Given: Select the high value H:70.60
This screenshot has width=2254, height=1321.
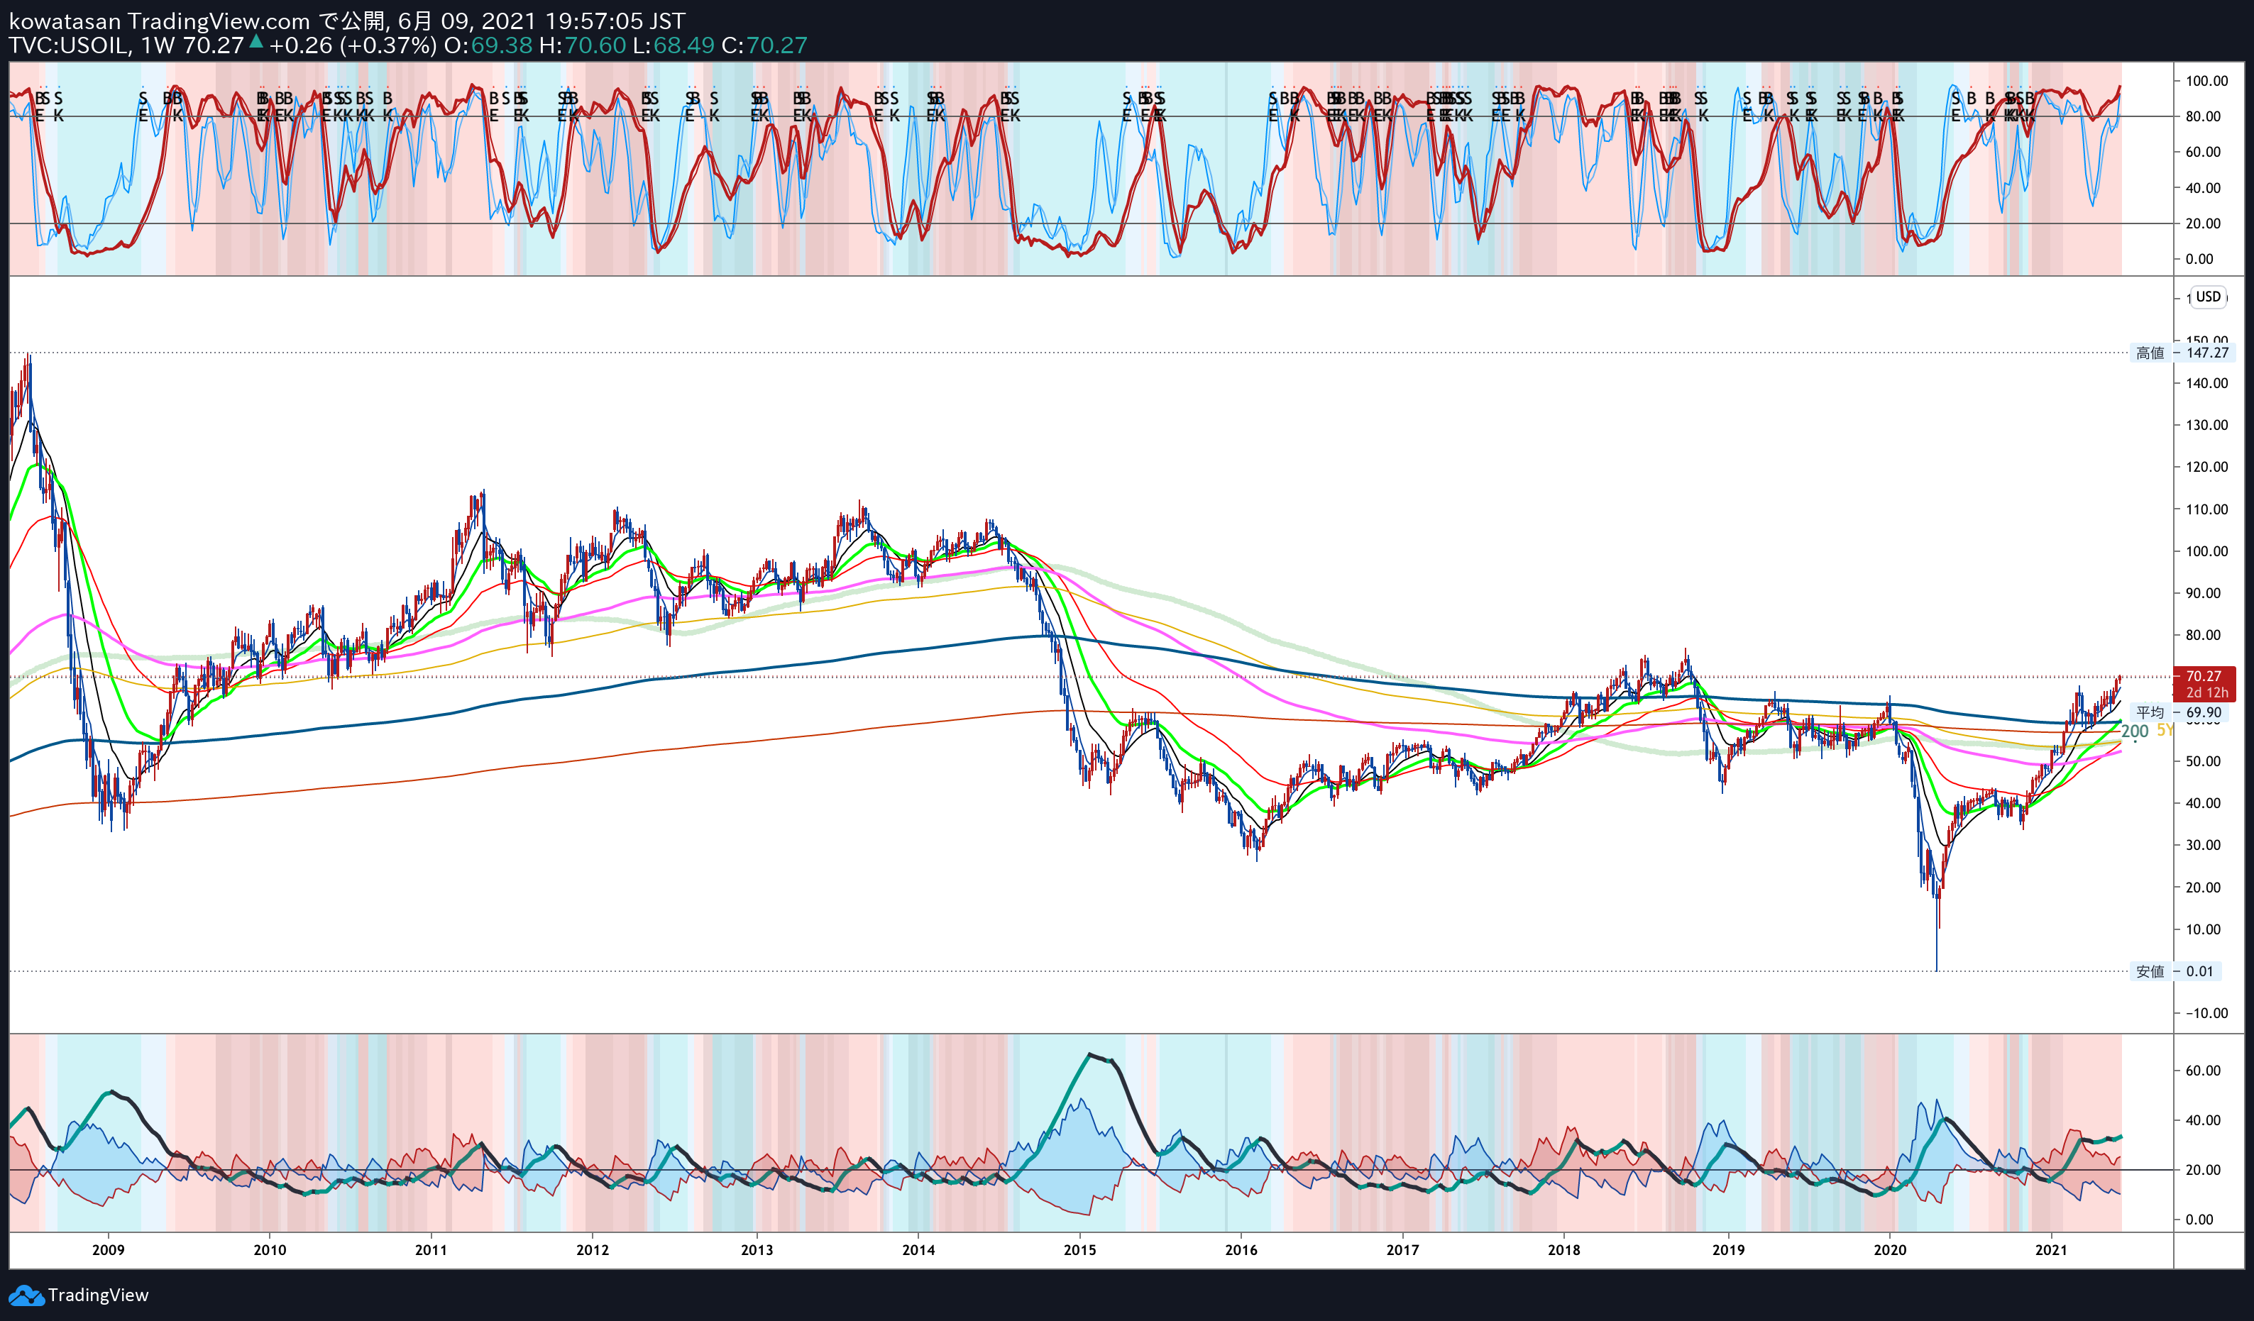Looking at the screenshot, I should click(582, 45).
